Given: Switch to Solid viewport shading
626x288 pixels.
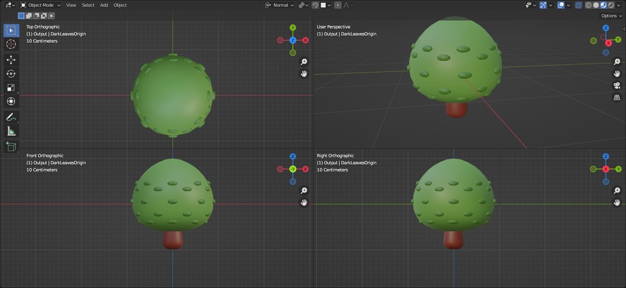Looking at the screenshot, I should (596, 5).
